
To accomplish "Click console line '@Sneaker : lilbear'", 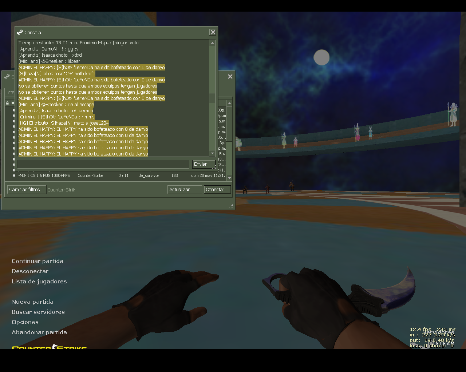I will coord(49,61).
